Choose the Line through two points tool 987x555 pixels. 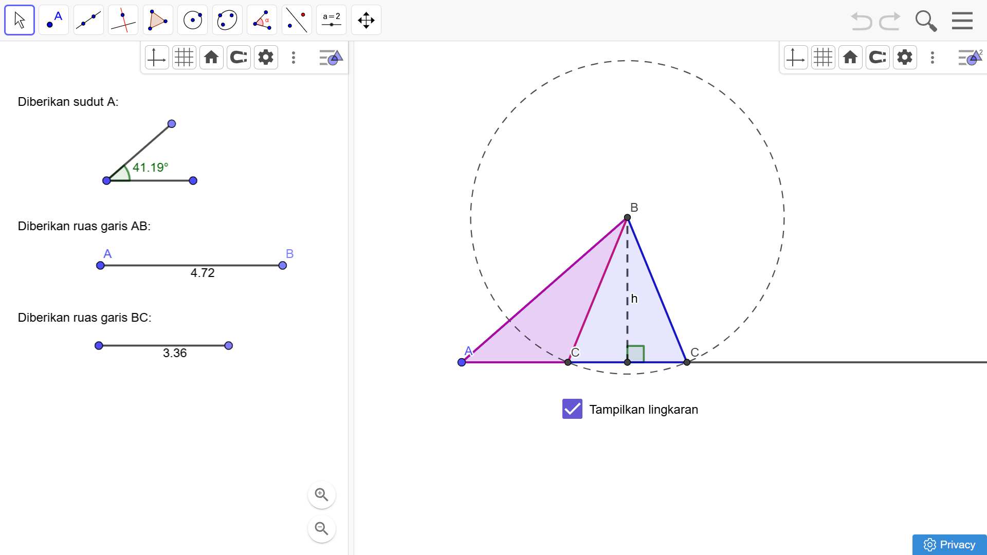click(x=88, y=21)
